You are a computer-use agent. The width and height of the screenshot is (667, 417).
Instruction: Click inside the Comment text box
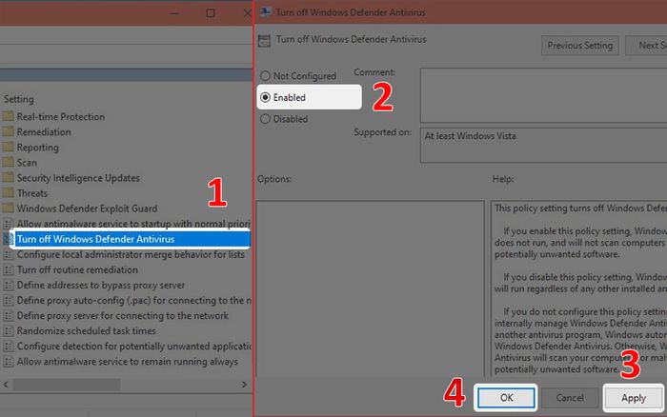click(x=544, y=95)
